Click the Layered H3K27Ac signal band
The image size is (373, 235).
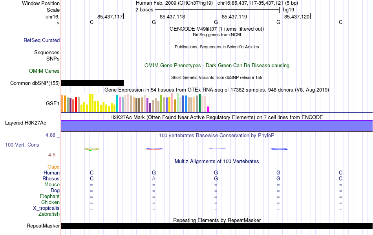[x=217, y=126]
